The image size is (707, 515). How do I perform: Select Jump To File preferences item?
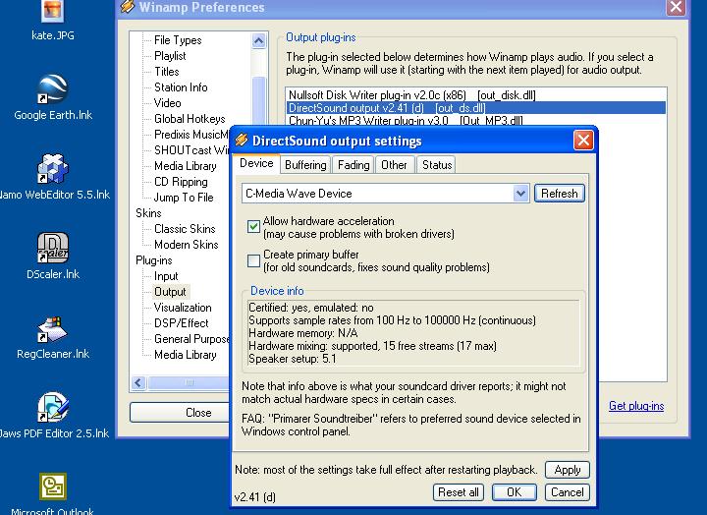(184, 198)
